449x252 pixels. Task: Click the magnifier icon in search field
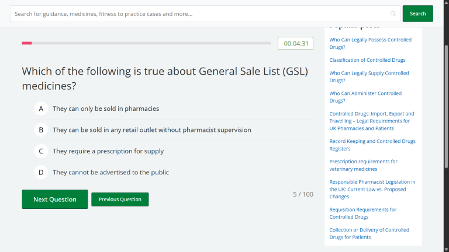pos(393,13)
